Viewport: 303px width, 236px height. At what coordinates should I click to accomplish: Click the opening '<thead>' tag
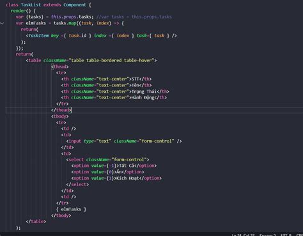click(60, 67)
